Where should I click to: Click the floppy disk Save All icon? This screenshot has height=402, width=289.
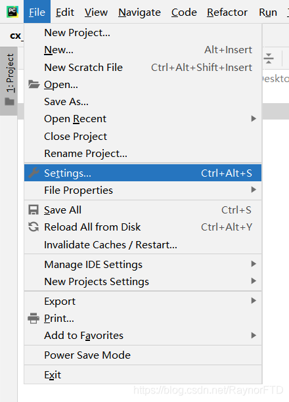33,210
